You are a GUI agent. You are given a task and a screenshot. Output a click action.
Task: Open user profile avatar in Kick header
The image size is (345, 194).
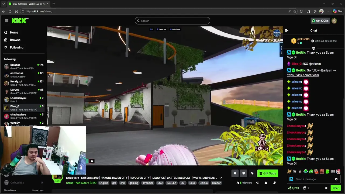click(x=334, y=21)
